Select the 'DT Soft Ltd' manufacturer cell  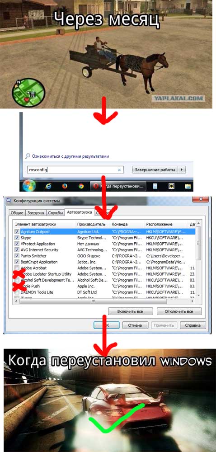87,292
